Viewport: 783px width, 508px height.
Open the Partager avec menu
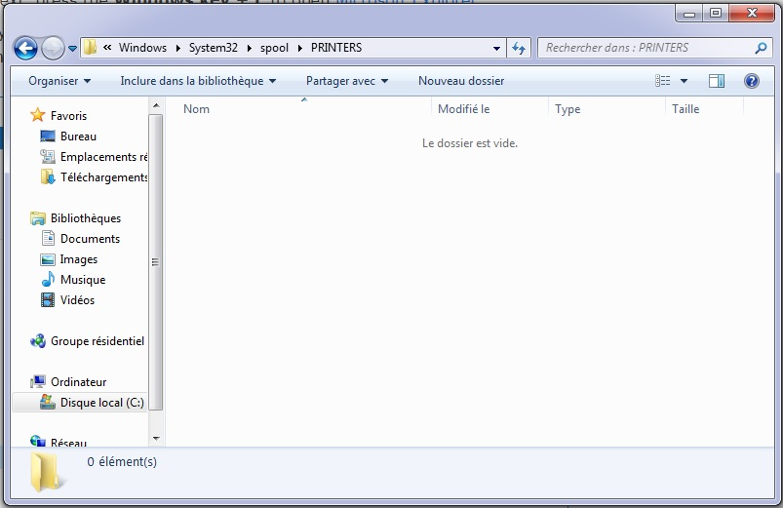[347, 81]
